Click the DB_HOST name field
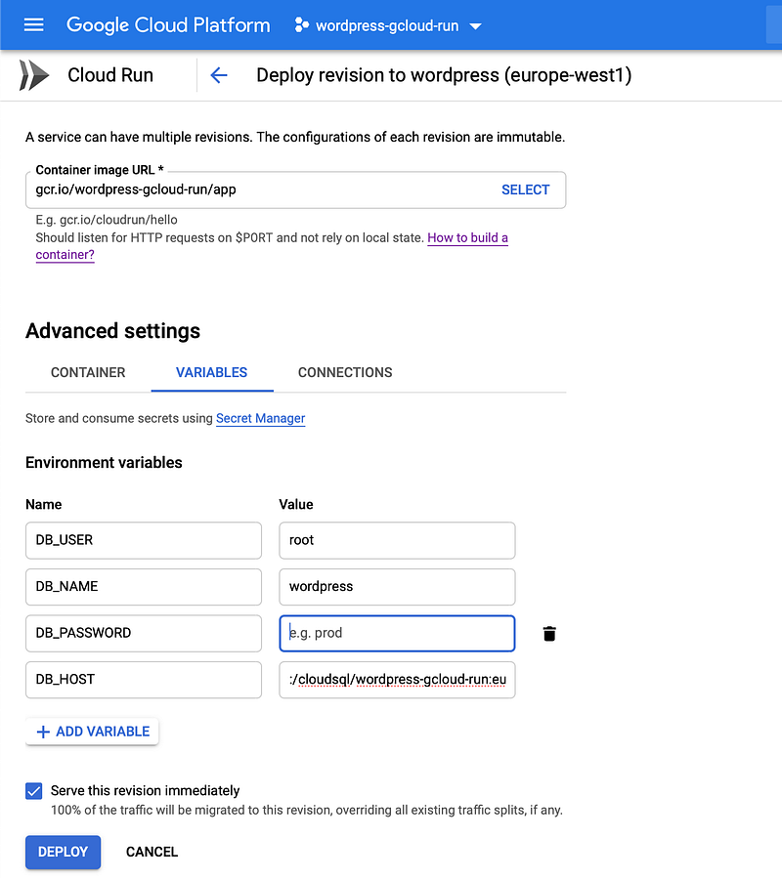The height and width of the screenshot is (880, 782). click(x=144, y=680)
